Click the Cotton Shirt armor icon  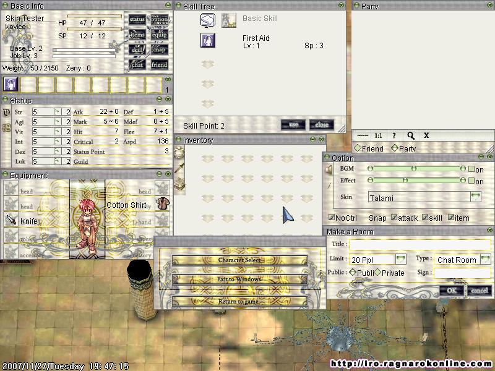click(x=163, y=203)
